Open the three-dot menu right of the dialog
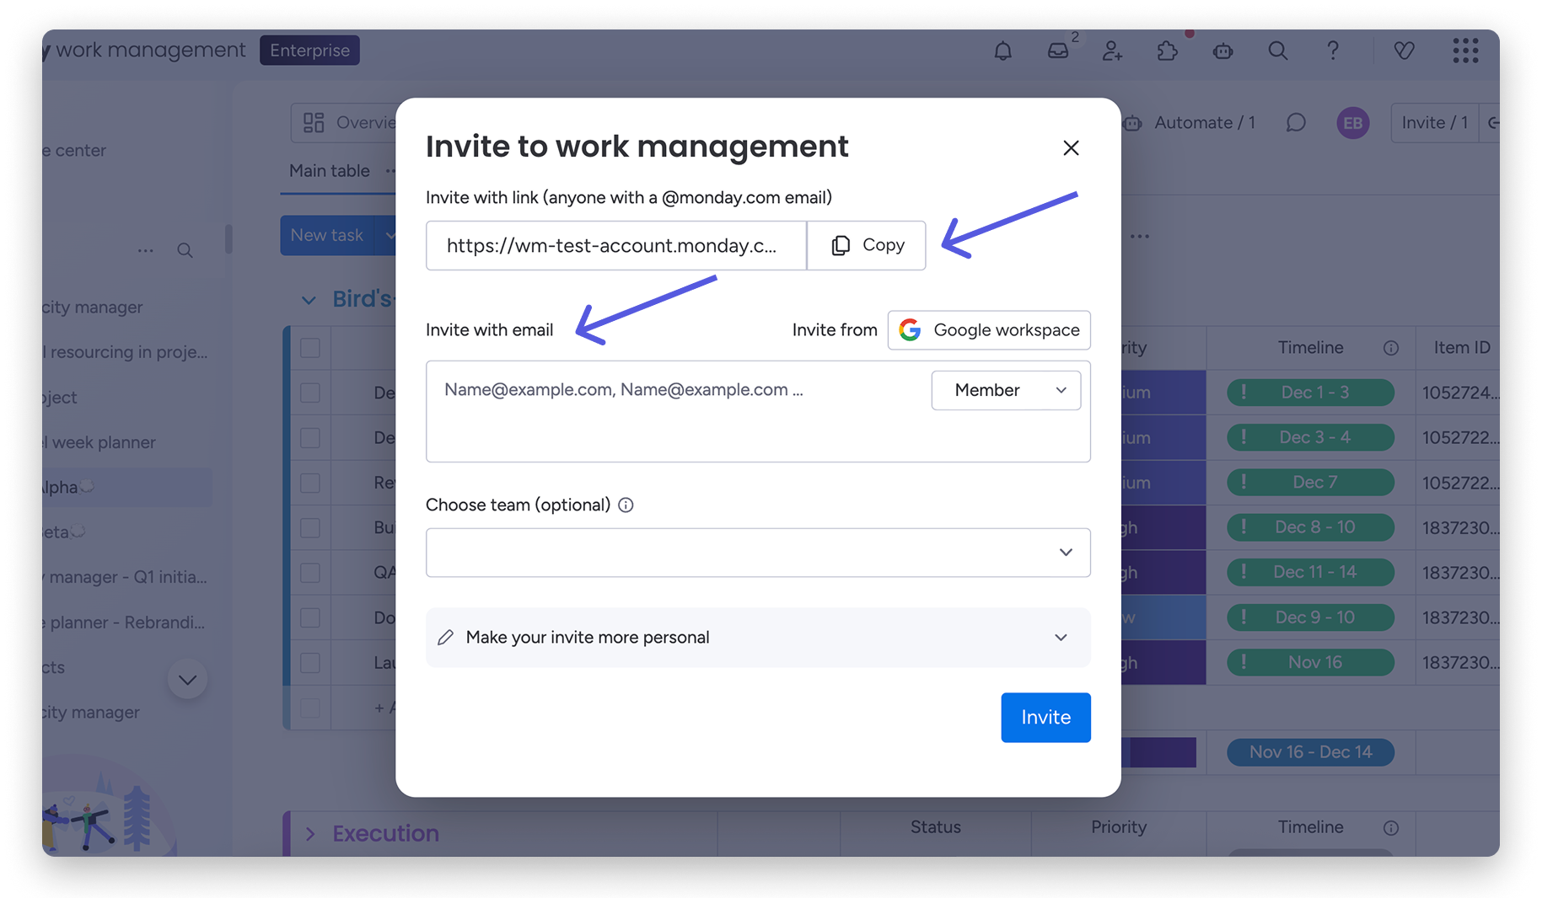The width and height of the screenshot is (1542, 898). [1140, 236]
